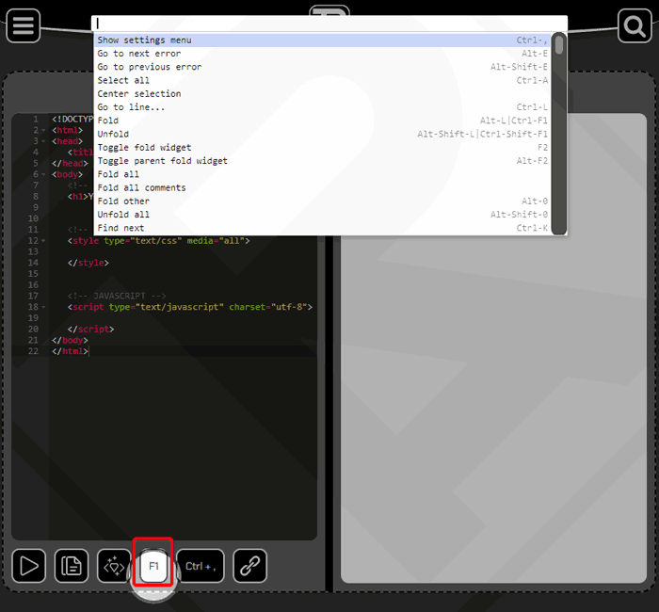Click line number 15 in gutter
Image resolution: width=659 pixels, height=612 pixels.
(x=33, y=274)
